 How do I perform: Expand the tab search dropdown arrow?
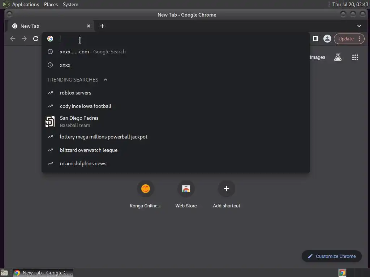point(359,26)
